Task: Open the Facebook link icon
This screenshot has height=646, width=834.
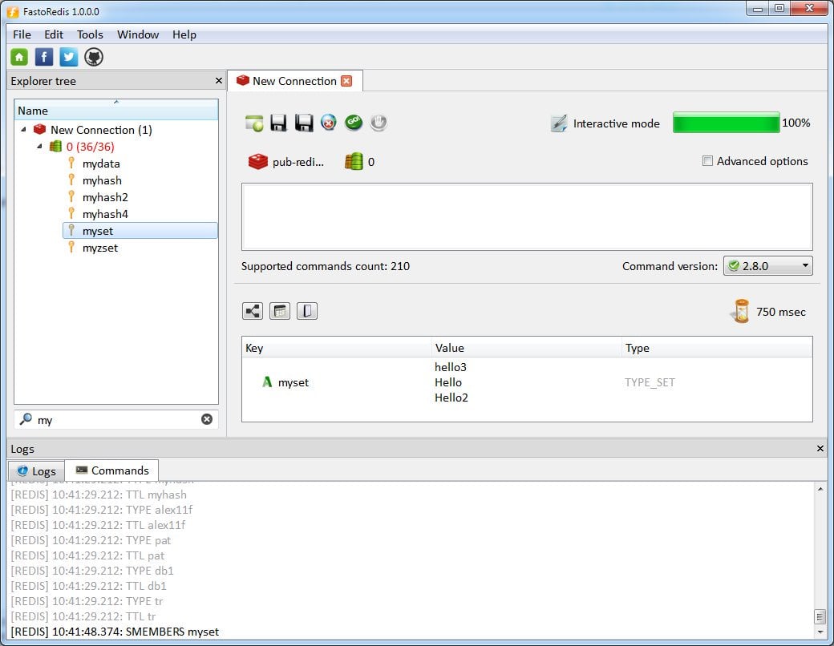Action: [x=43, y=57]
